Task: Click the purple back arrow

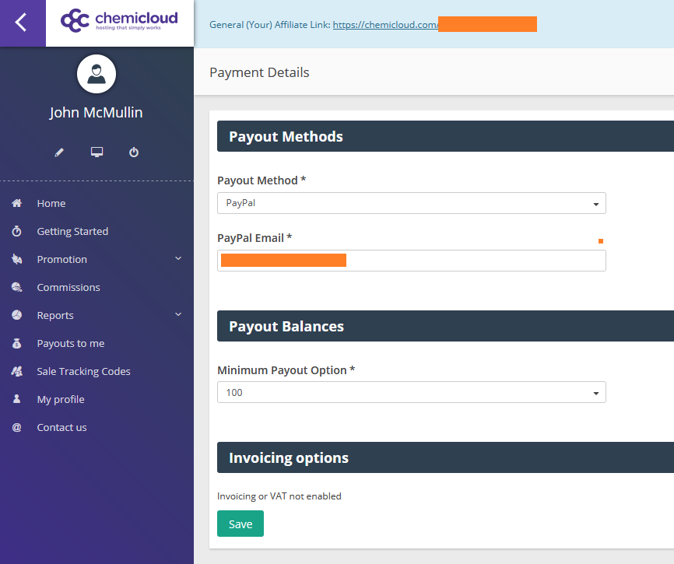Action: coord(22,23)
